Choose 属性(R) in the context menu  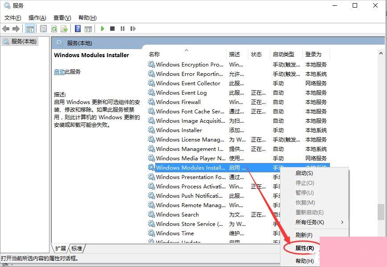click(305, 248)
